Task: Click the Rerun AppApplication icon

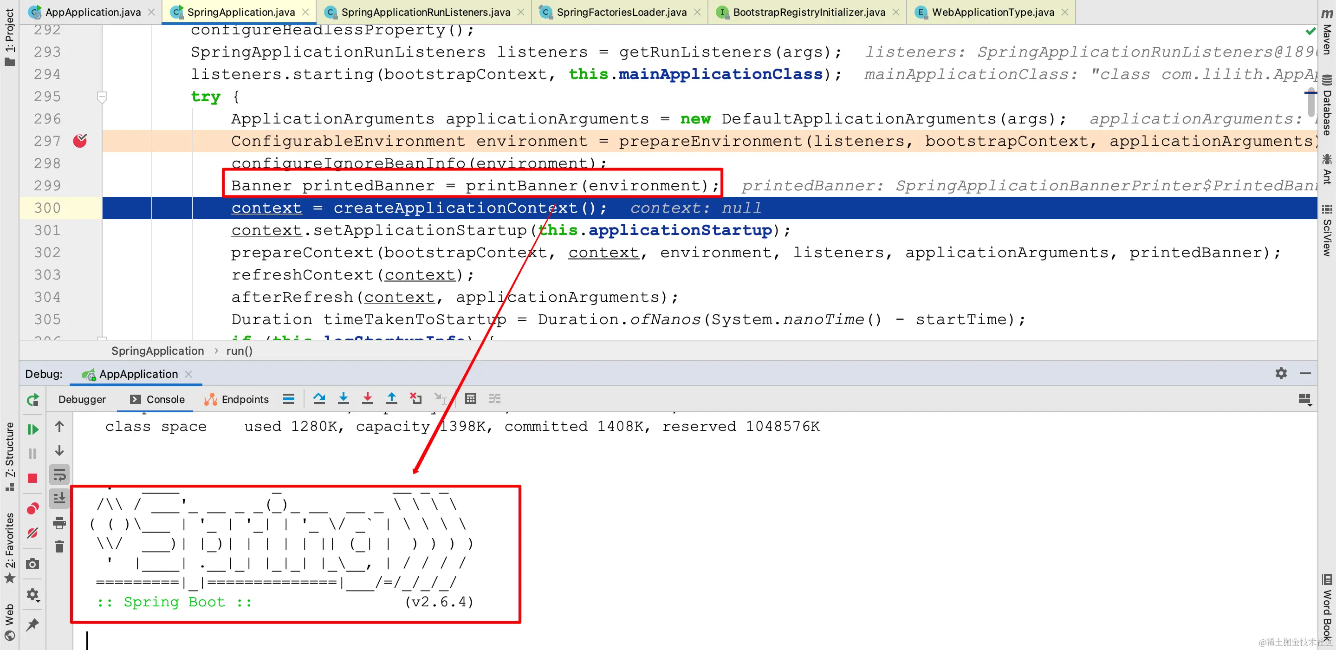Action: pyautogui.click(x=32, y=399)
